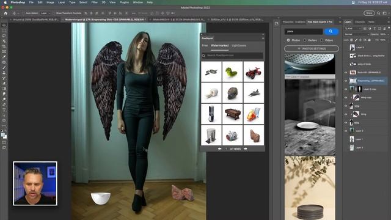Open the File menu

[31, 2]
